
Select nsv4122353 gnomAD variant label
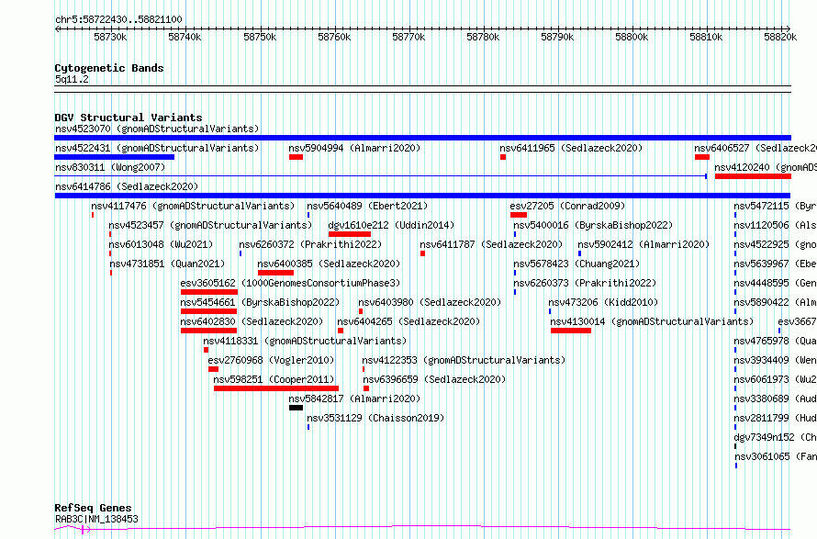tap(464, 360)
